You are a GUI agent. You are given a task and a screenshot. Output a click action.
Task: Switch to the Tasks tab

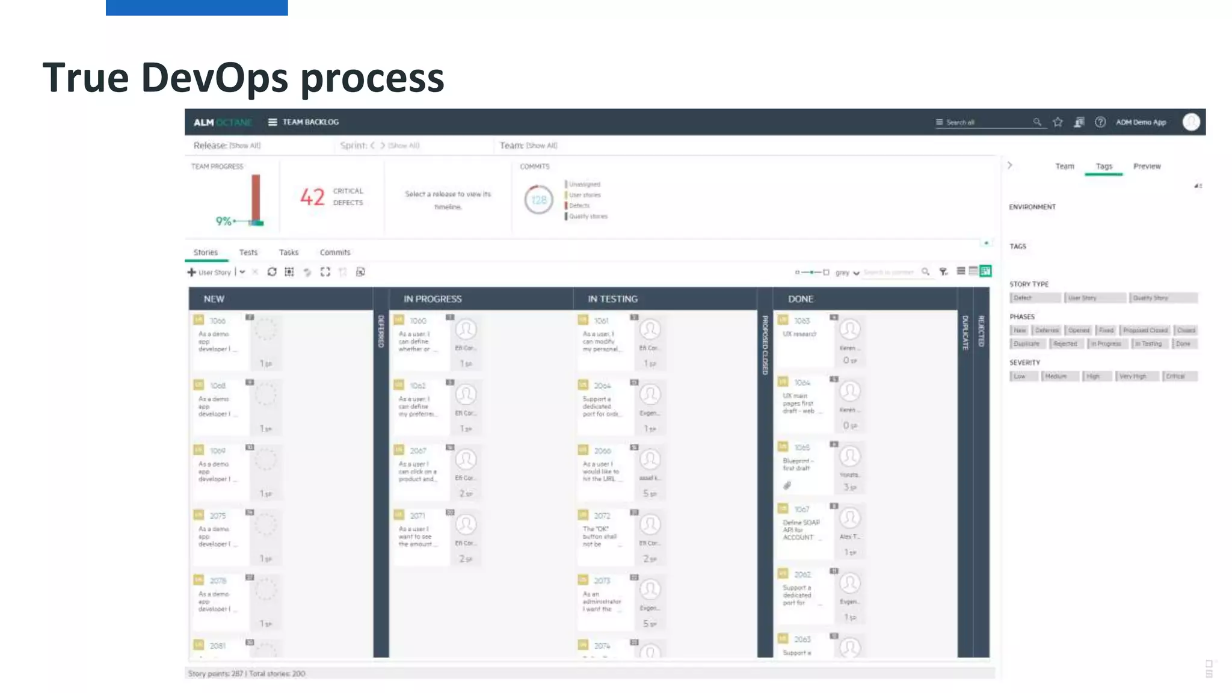pyautogui.click(x=289, y=253)
